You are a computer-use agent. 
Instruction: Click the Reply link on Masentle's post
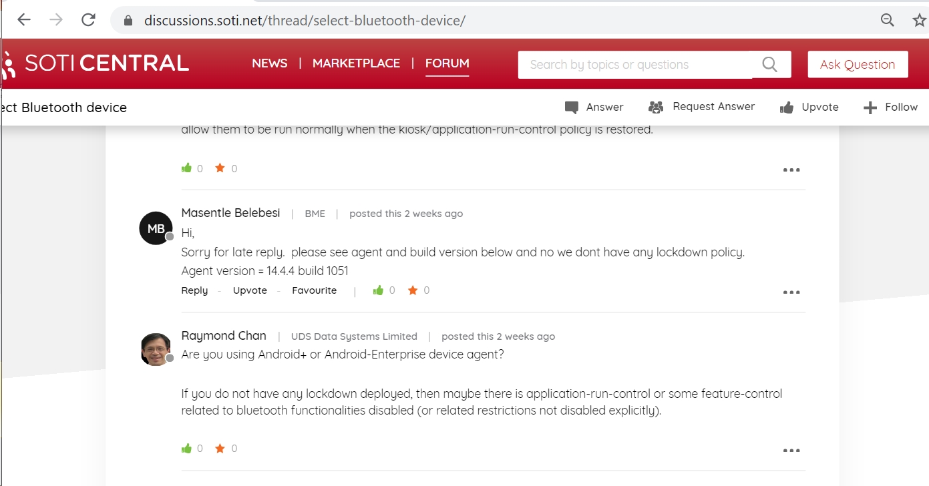[x=194, y=290]
